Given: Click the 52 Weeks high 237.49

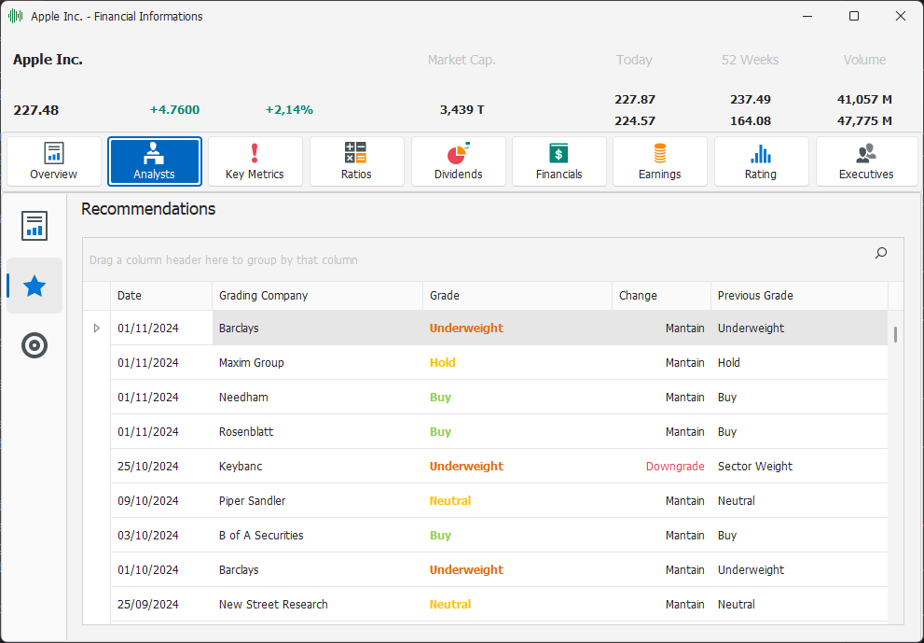Looking at the screenshot, I should click(x=751, y=99).
